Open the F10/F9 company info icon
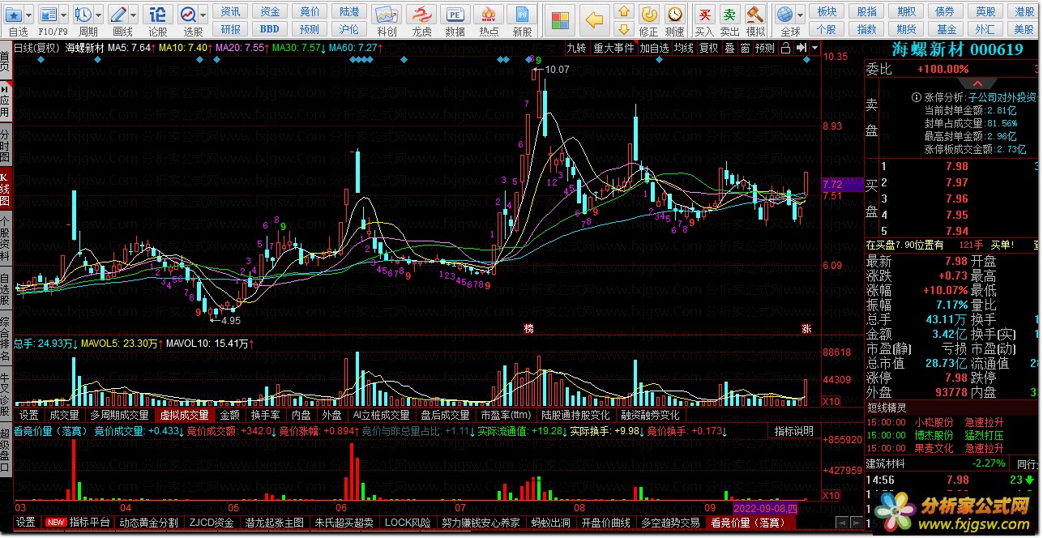Viewport: 1043px width, 538px height. pos(49,15)
